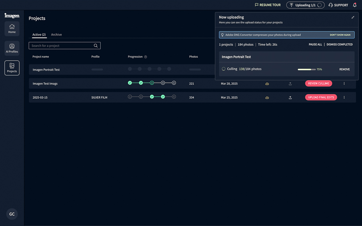Click cloud icon for Imagen Test Imags
Image resolution: width=362 pixels, height=226 pixels.
tap(267, 84)
